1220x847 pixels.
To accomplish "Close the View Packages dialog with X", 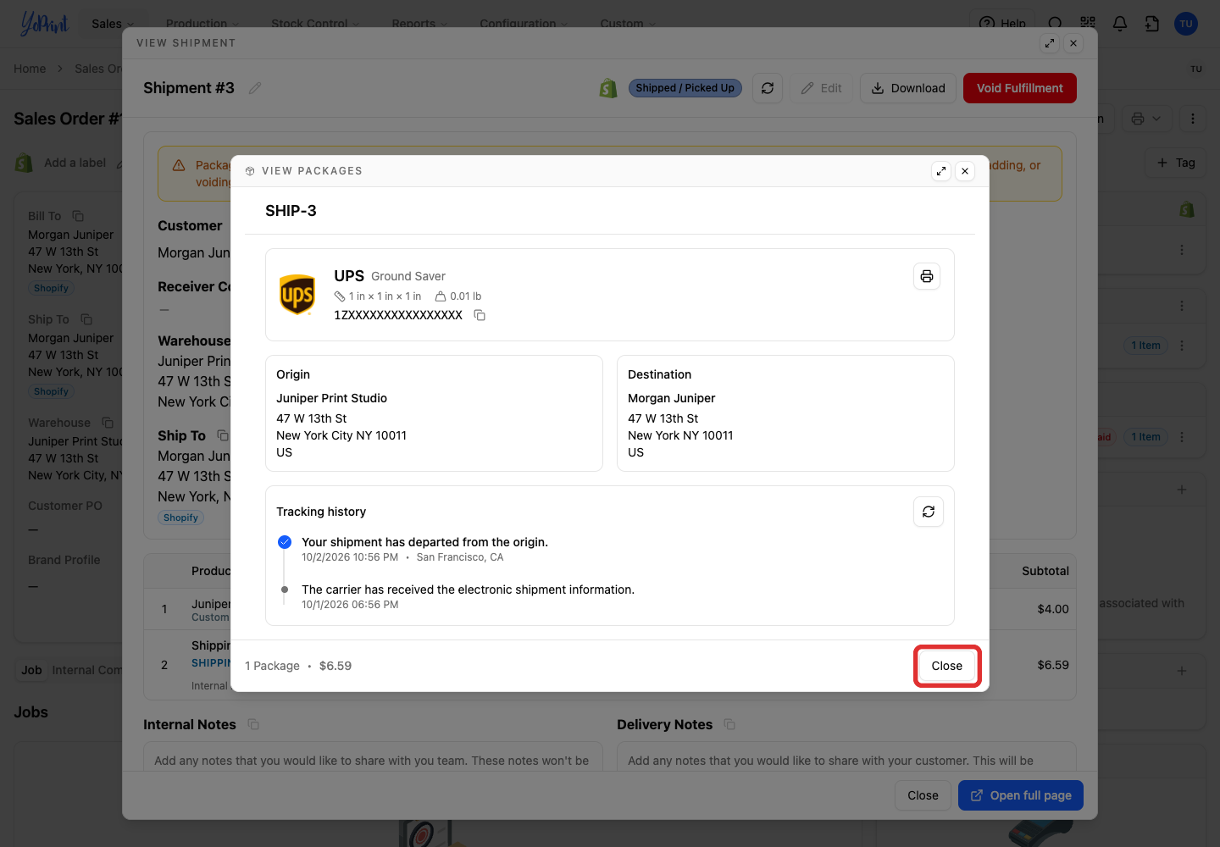I will point(965,171).
